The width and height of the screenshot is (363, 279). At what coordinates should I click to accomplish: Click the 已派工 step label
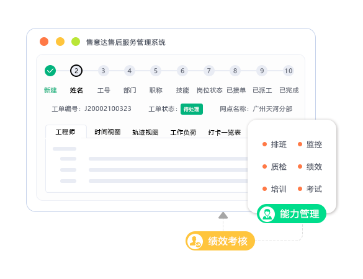click(x=262, y=90)
